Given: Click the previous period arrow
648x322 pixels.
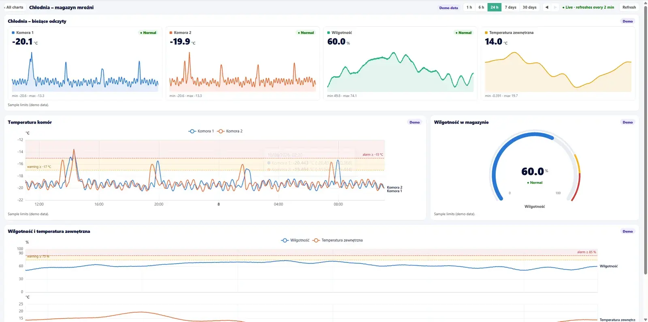Looking at the screenshot, I should coord(547,7).
